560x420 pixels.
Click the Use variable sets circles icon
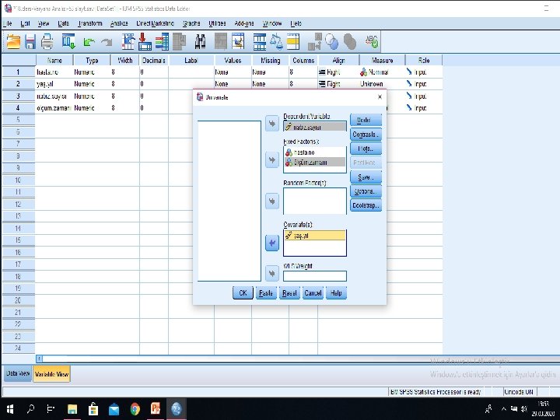tap(332, 41)
